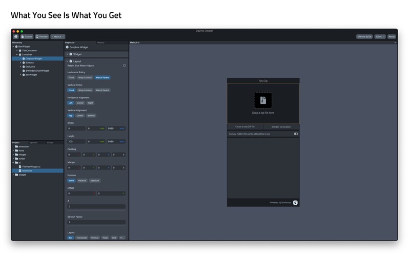
Task: Switch to the Script tab
Action: 50,143
